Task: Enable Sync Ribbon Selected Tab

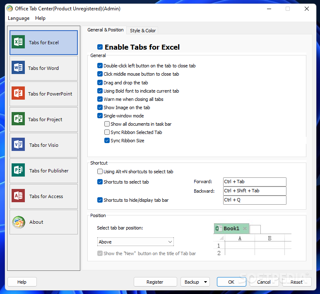Action: [107, 132]
